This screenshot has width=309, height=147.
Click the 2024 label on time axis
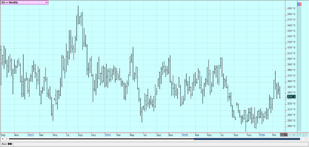point(107,135)
